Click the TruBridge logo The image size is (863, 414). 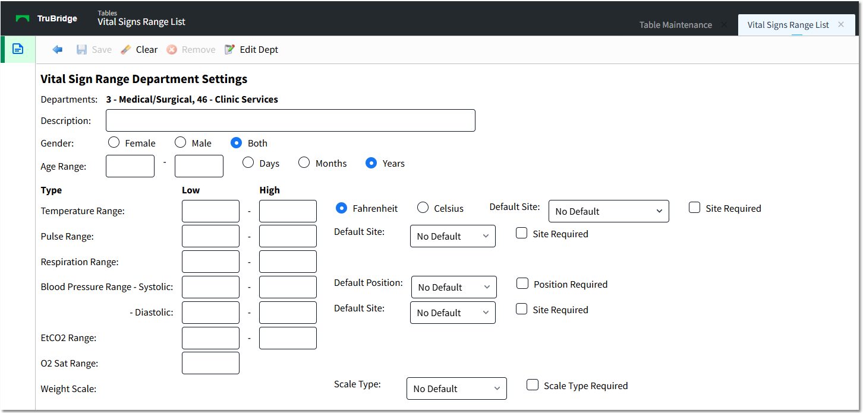(46, 18)
